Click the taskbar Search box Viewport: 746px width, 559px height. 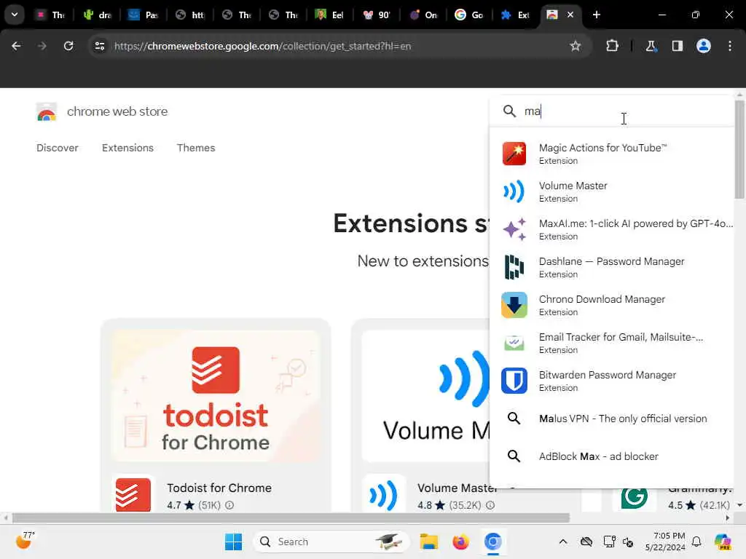pos(331,542)
